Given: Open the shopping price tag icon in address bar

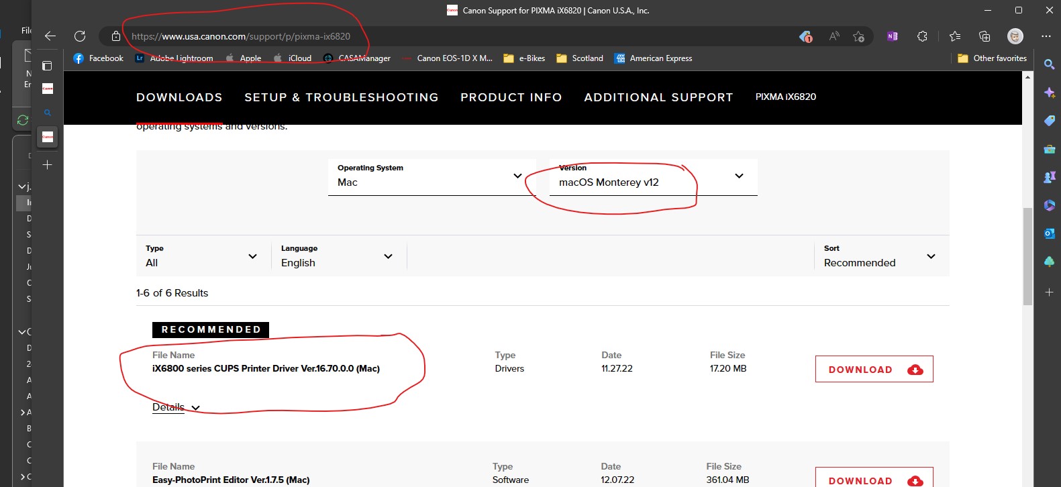Looking at the screenshot, I should (805, 36).
